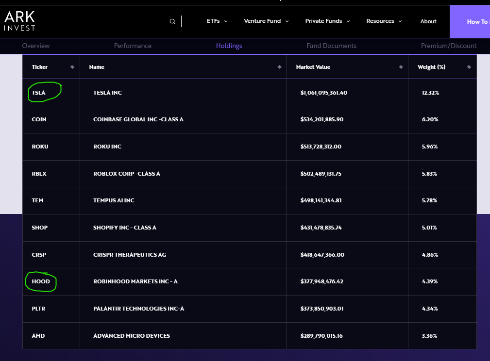
Task: Click the TESLA INC name
Action: pyautogui.click(x=107, y=93)
